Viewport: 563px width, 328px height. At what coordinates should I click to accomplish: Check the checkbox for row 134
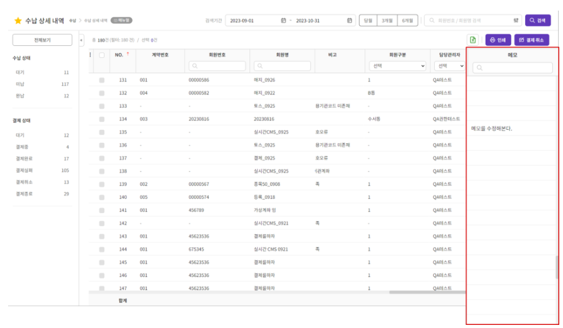tap(102, 119)
